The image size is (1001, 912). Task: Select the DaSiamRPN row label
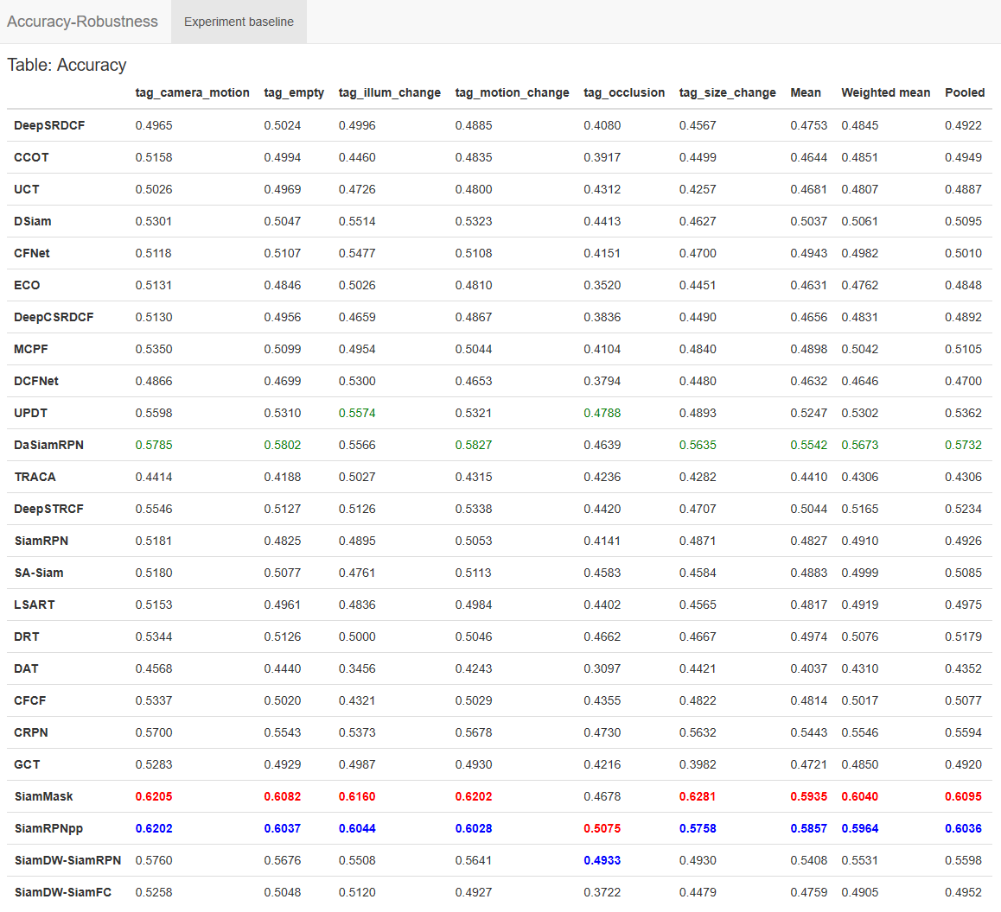click(x=48, y=445)
